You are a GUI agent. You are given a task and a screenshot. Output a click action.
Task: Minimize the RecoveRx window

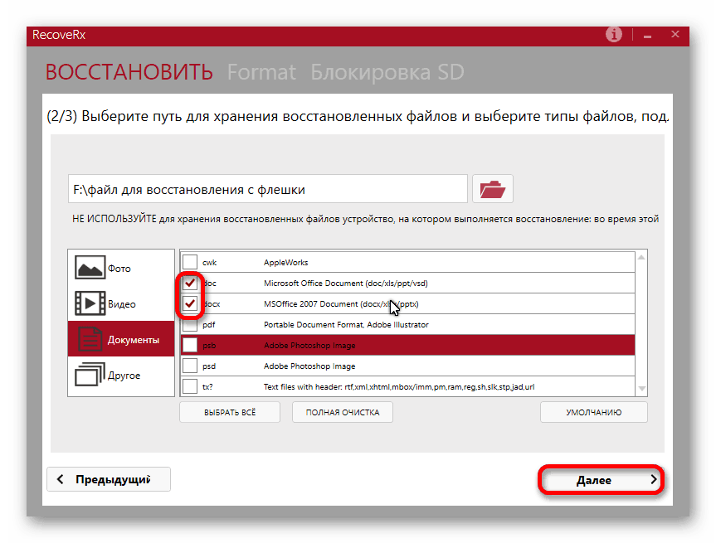tap(646, 35)
